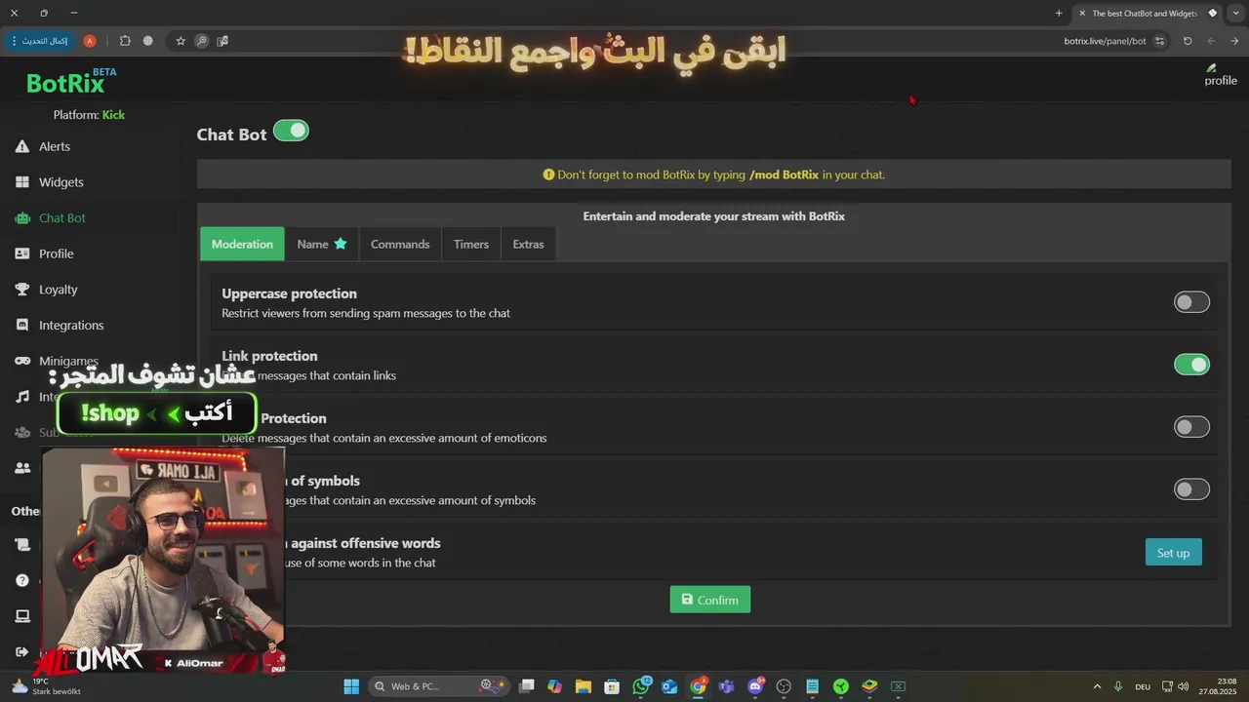
Task: Click the address bar URL botrix.live/panel/bot
Action: tap(1105, 41)
